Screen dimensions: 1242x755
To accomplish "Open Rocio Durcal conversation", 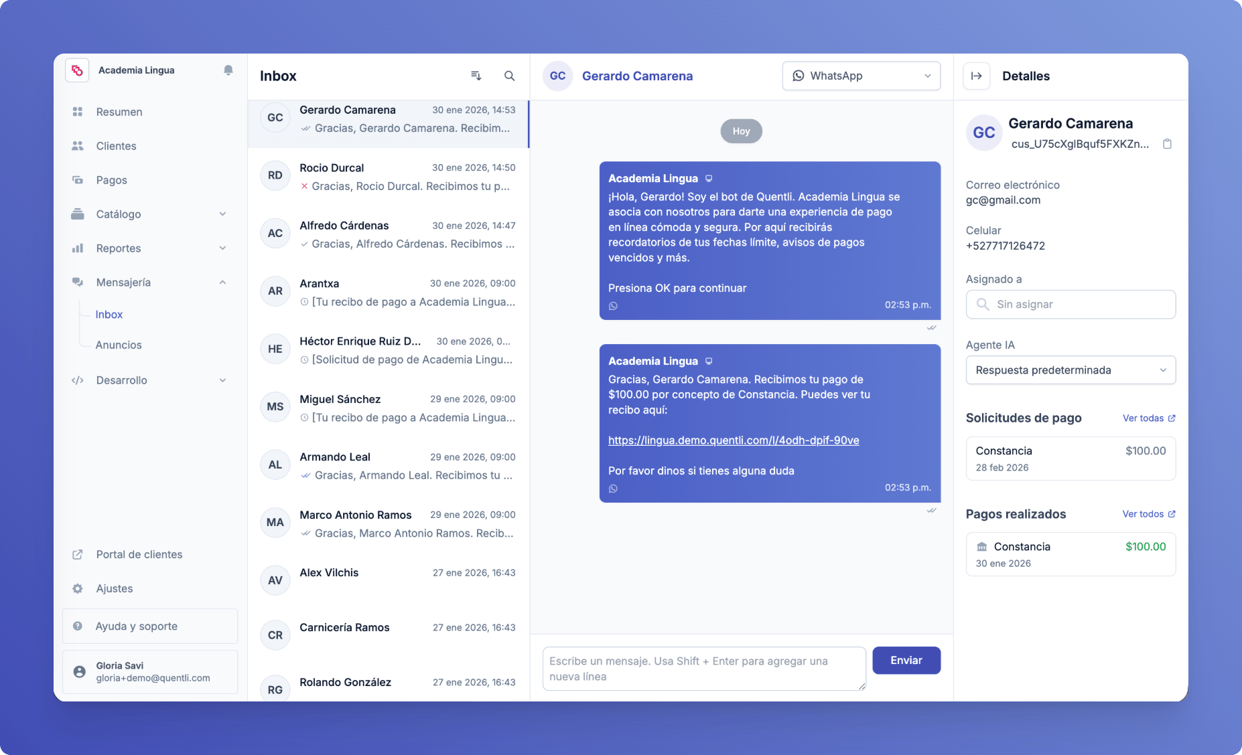I will (x=389, y=177).
